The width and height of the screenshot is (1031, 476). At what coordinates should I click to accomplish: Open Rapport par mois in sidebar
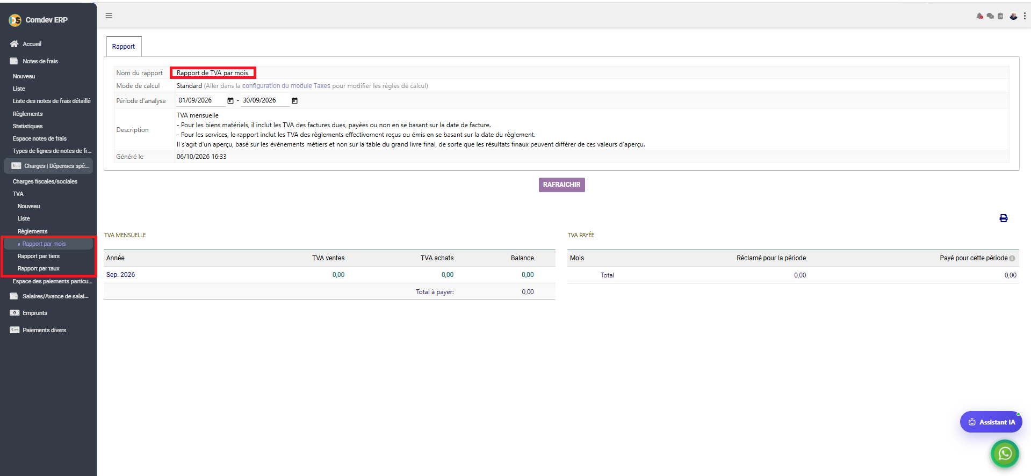point(44,244)
